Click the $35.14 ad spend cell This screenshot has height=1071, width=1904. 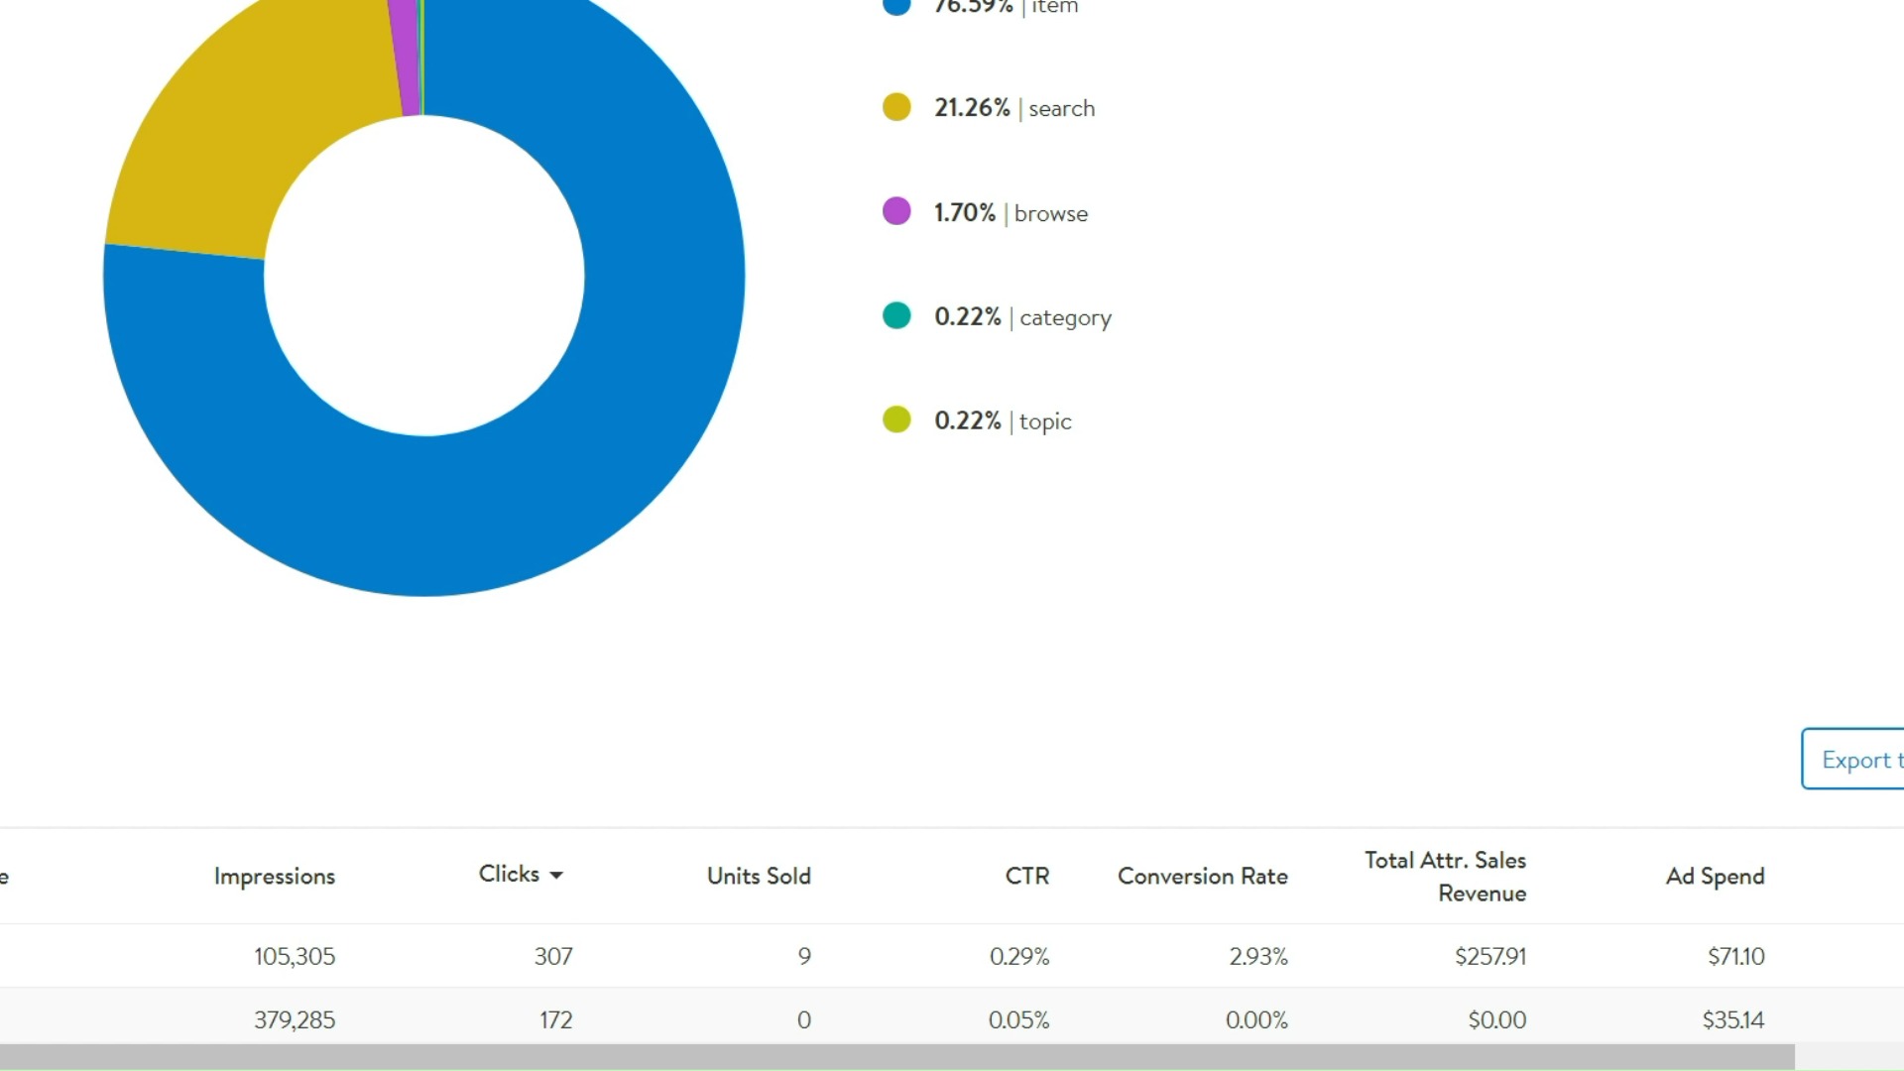coord(1732,1019)
